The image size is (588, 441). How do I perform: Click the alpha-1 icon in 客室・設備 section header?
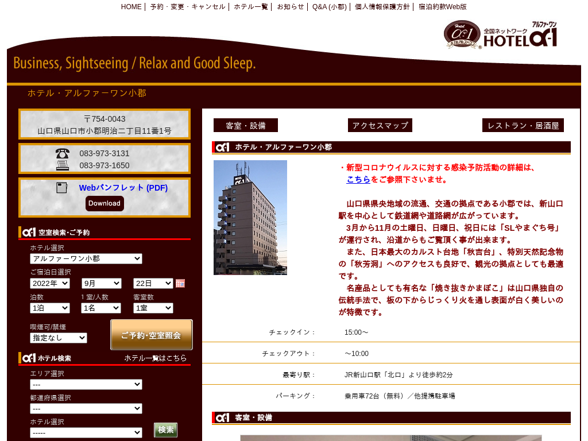pos(222,417)
